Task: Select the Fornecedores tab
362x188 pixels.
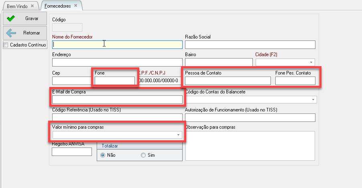Action: click(57, 6)
